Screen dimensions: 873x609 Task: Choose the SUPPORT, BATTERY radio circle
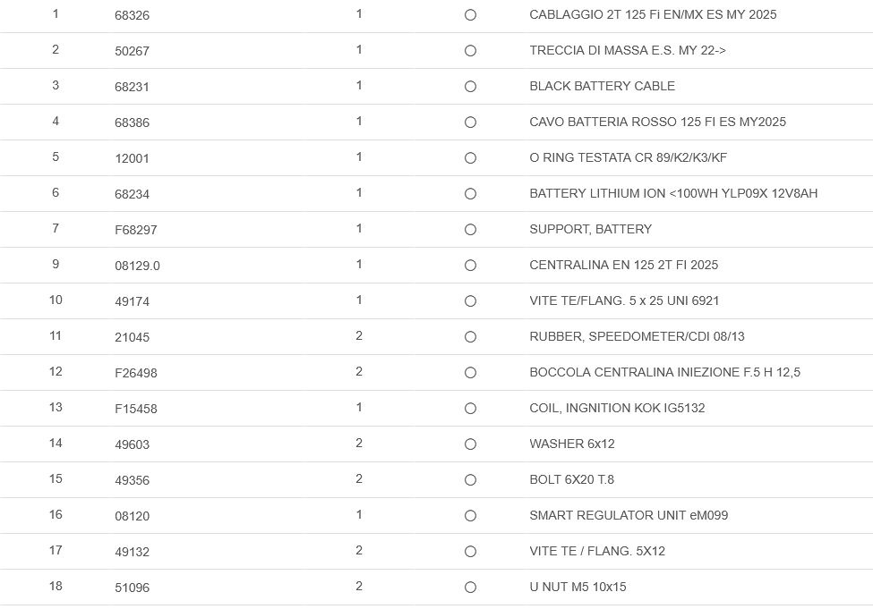click(x=470, y=230)
